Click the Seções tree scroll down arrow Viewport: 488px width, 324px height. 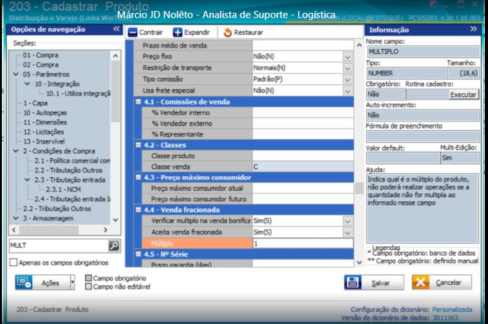pos(115,220)
